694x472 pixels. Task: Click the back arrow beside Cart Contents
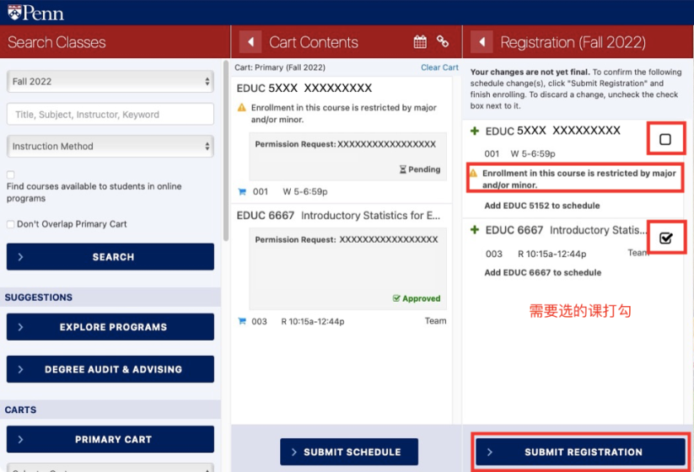[250, 42]
